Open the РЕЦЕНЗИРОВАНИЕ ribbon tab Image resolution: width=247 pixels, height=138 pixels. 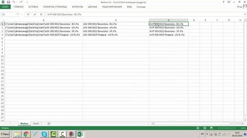click(x=112, y=7)
